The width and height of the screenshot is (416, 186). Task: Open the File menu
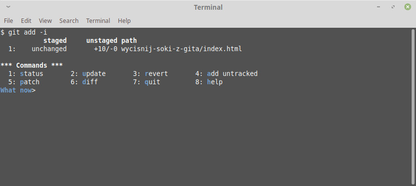coord(8,21)
